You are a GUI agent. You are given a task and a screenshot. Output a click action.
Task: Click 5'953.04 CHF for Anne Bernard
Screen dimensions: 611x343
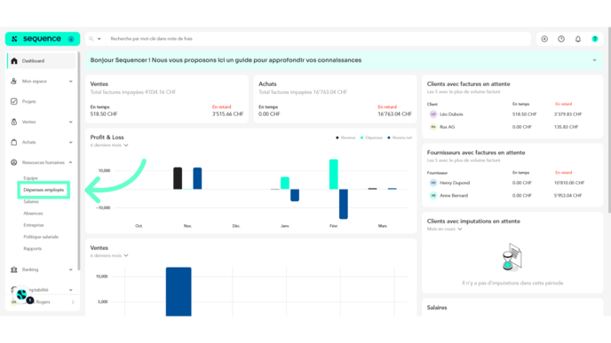(567, 196)
